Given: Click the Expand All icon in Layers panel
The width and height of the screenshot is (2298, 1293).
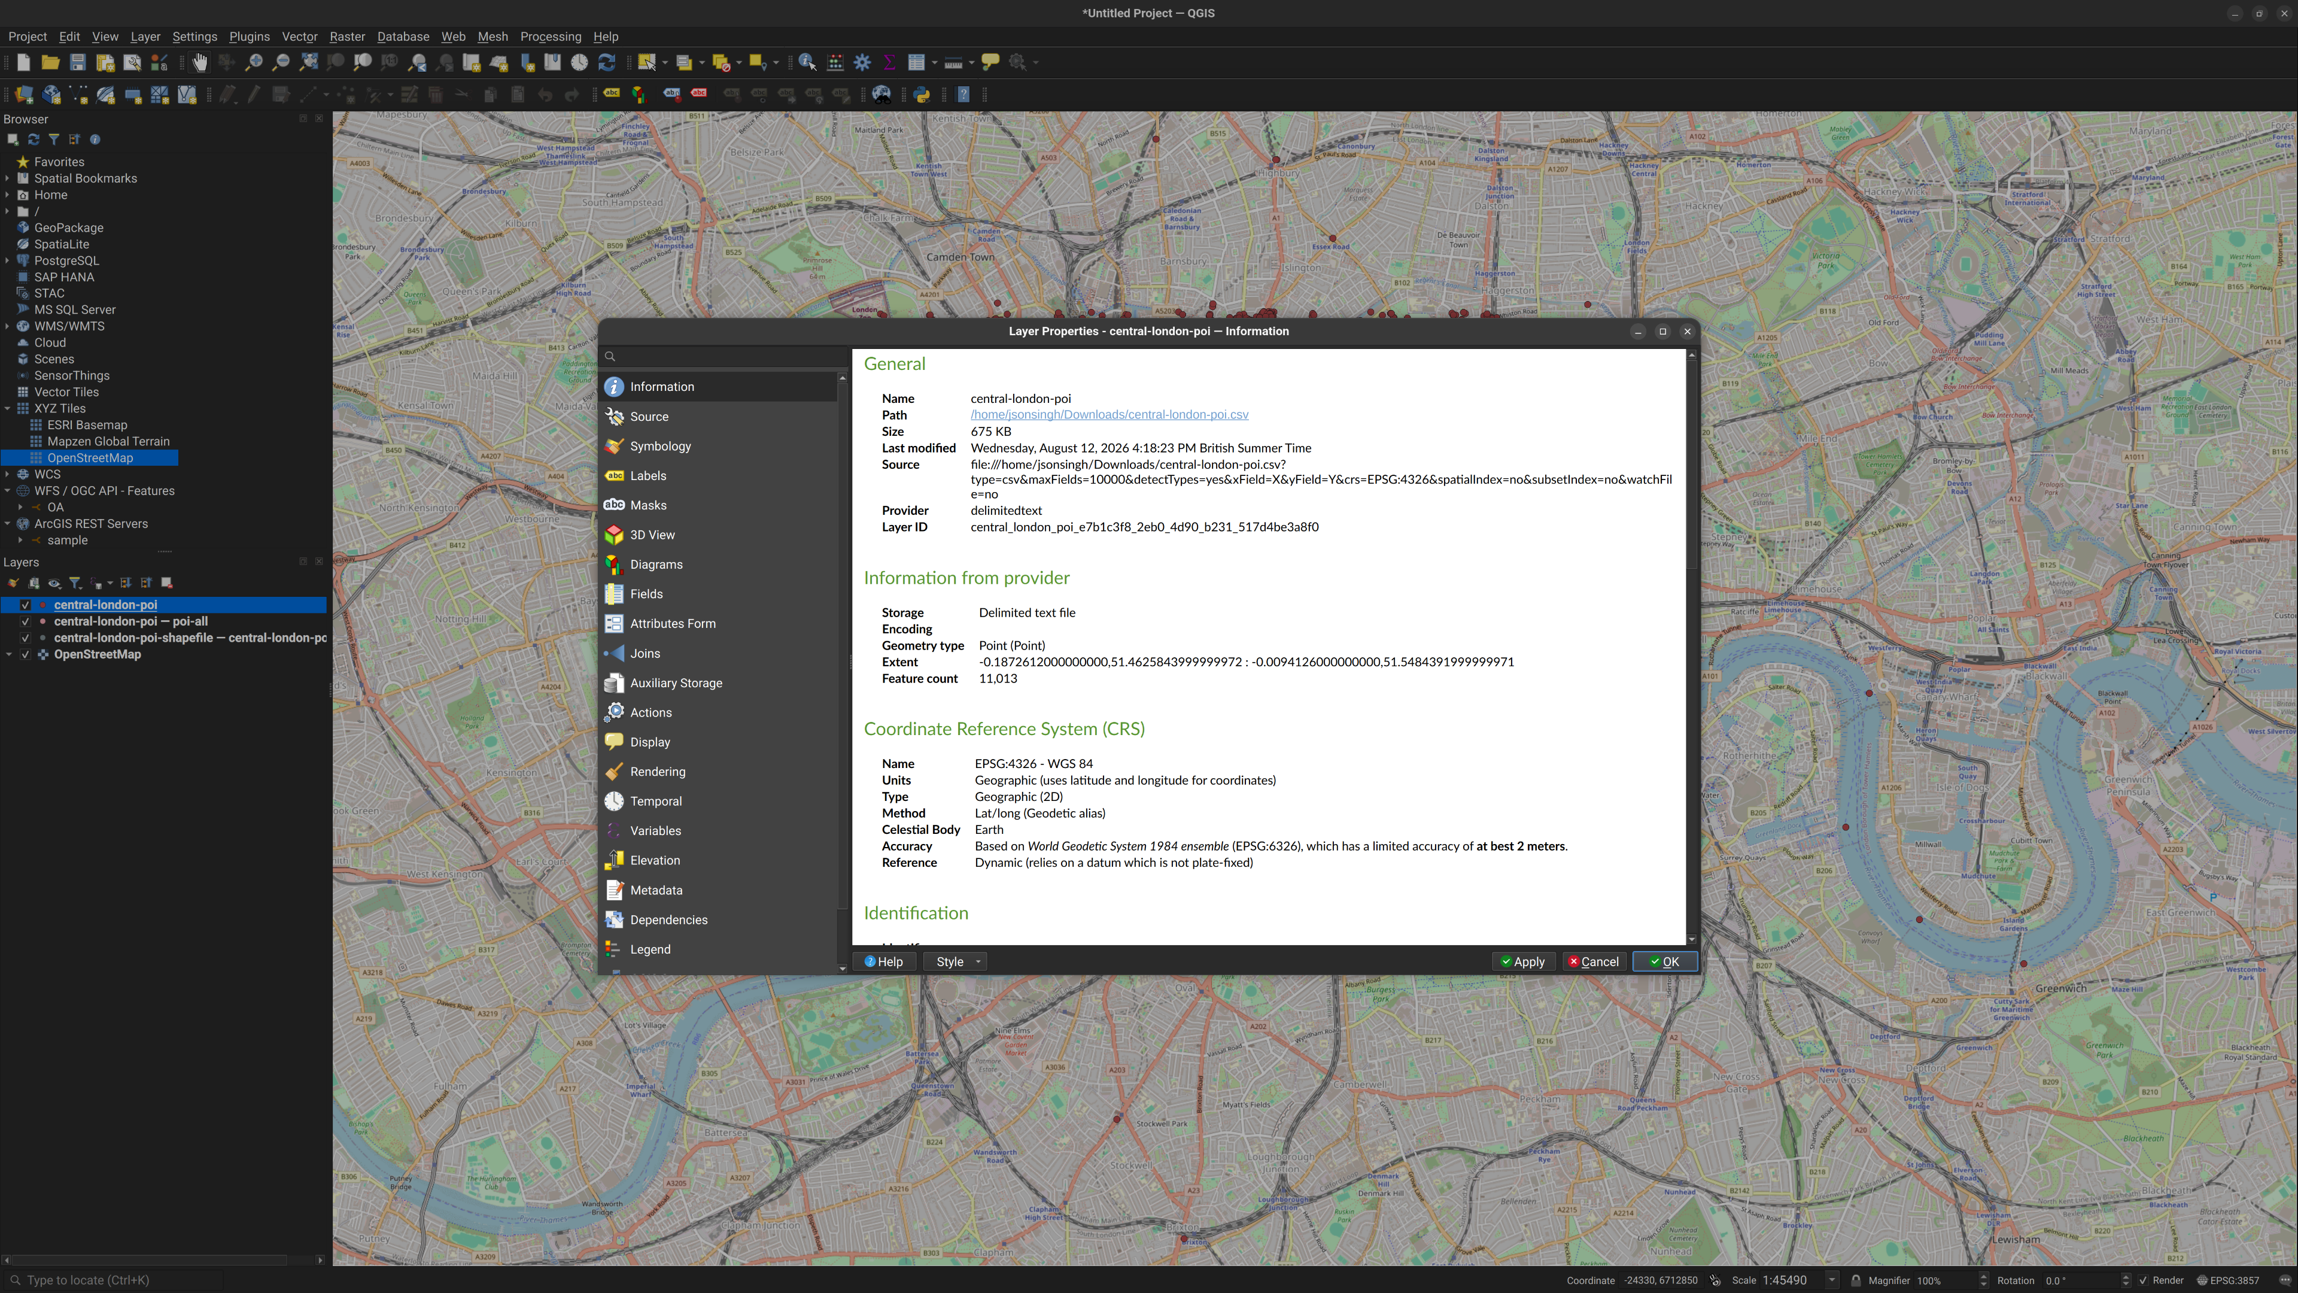Looking at the screenshot, I should coord(126,584).
